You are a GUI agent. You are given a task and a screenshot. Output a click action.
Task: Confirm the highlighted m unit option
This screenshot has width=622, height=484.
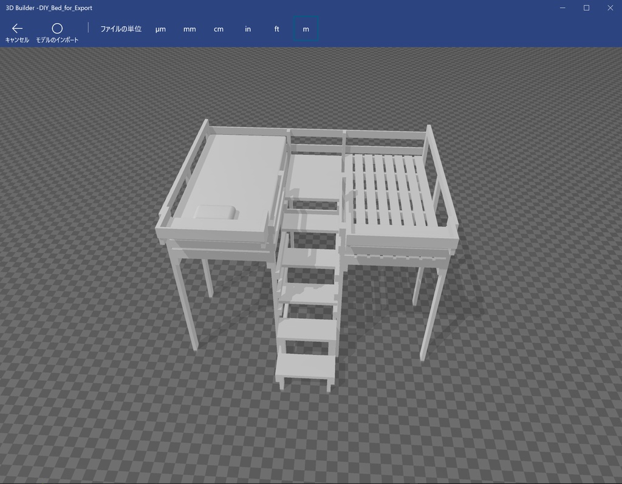click(306, 29)
